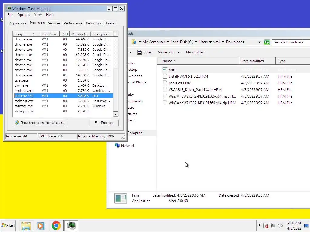Sort processes by Image Name column
310x232 pixels.
click(x=26, y=34)
